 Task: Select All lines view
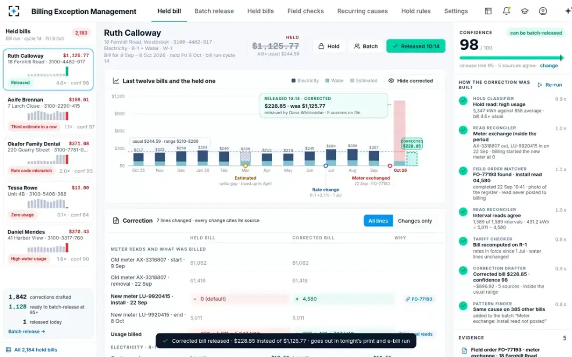(x=378, y=221)
